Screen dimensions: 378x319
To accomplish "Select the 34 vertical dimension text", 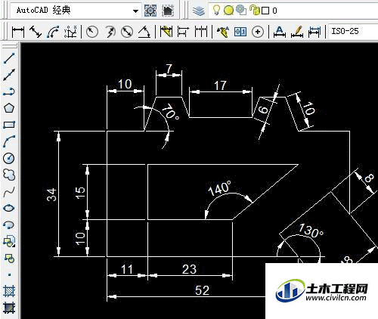I will point(51,194).
